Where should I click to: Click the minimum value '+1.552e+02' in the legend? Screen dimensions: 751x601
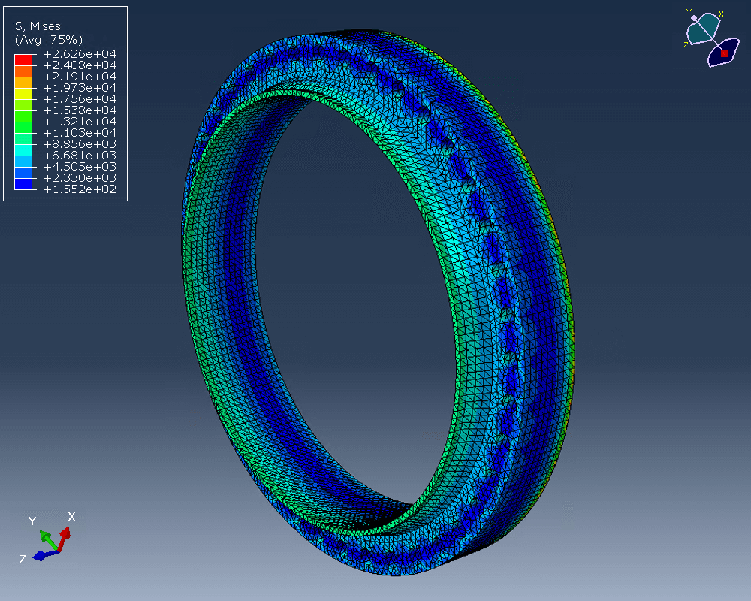(x=80, y=189)
